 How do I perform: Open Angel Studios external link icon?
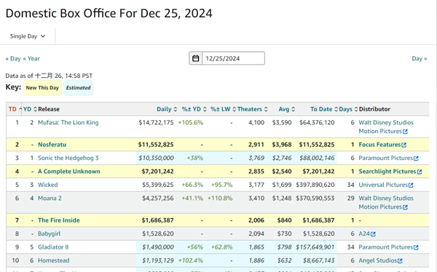pos(400,261)
